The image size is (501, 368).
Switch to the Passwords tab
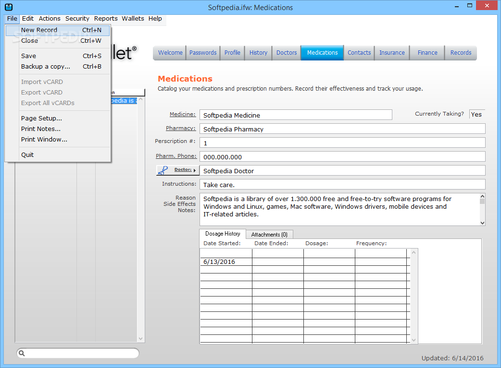pos(203,53)
